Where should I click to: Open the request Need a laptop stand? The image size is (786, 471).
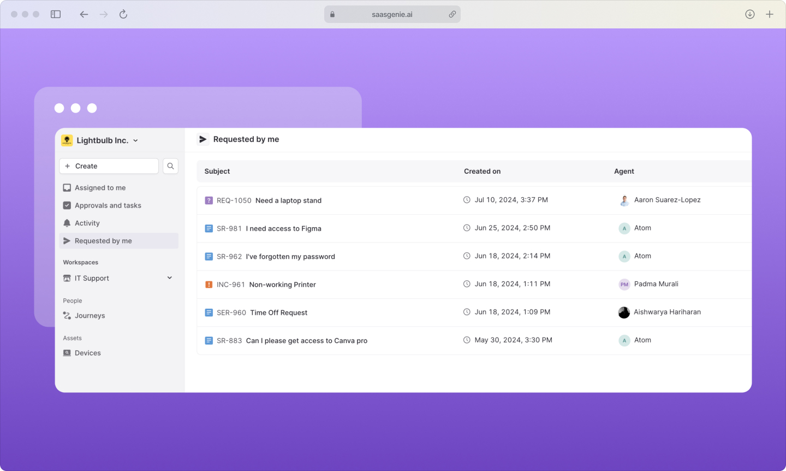point(288,201)
